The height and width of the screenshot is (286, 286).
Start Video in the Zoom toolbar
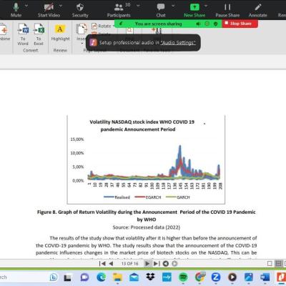[49, 9]
